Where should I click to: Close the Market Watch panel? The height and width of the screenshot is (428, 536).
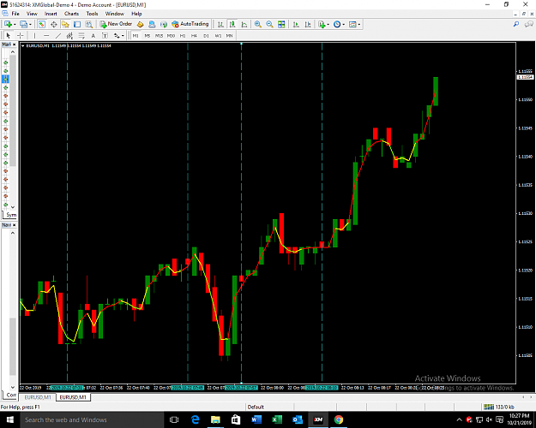(15, 45)
